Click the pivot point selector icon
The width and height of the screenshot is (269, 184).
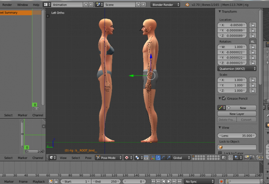click(138, 158)
